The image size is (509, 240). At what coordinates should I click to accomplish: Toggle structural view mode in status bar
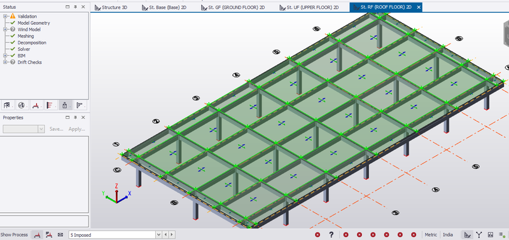pyautogui.click(x=468, y=235)
